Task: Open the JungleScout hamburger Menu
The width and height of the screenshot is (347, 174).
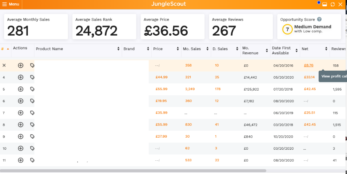Action: (10, 4)
